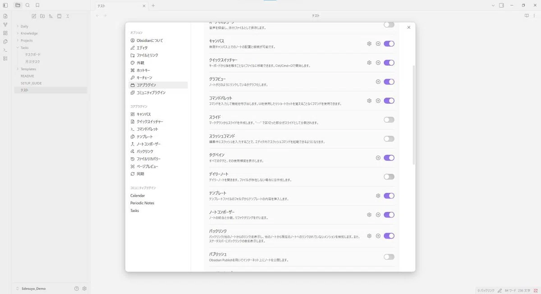
Task: Open the search pane icon
Action: [28, 5]
